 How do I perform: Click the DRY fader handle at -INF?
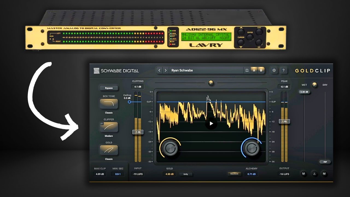tap(325, 162)
